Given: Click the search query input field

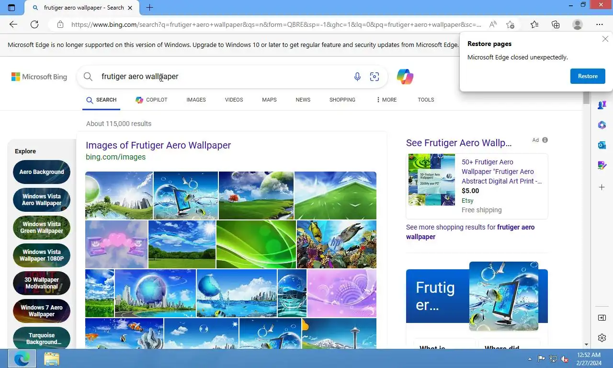Looking at the screenshot, I should point(223,77).
